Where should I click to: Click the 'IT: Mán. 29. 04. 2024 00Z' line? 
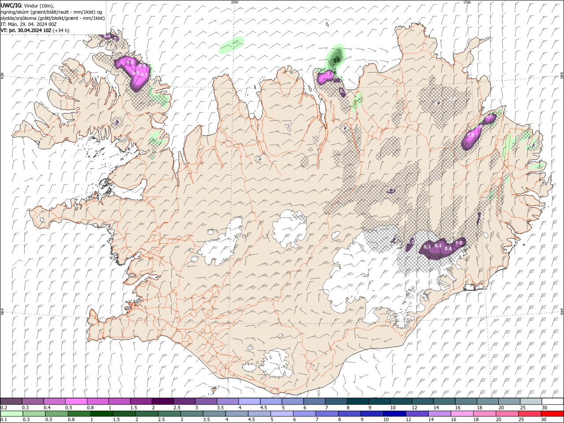pyautogui.click(x=28, y=24)
